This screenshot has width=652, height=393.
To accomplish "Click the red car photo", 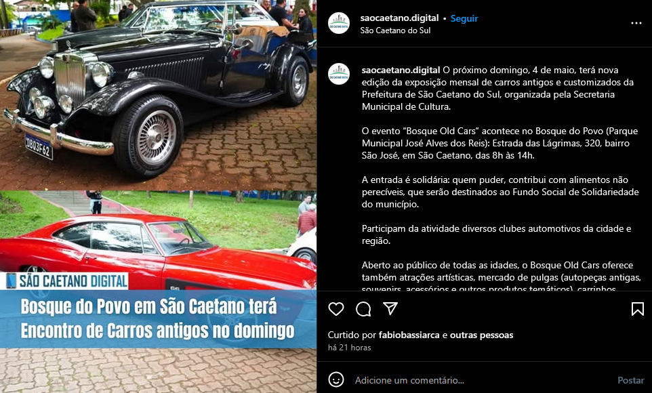I will click(158, 240).
